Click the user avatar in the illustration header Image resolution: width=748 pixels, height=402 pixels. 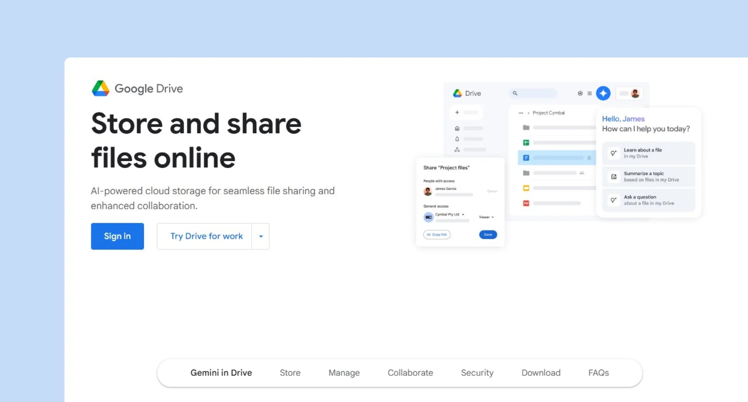635,94
